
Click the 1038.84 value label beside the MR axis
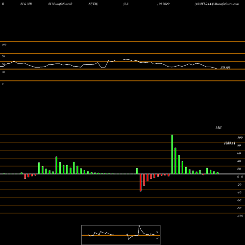[229, 143]
